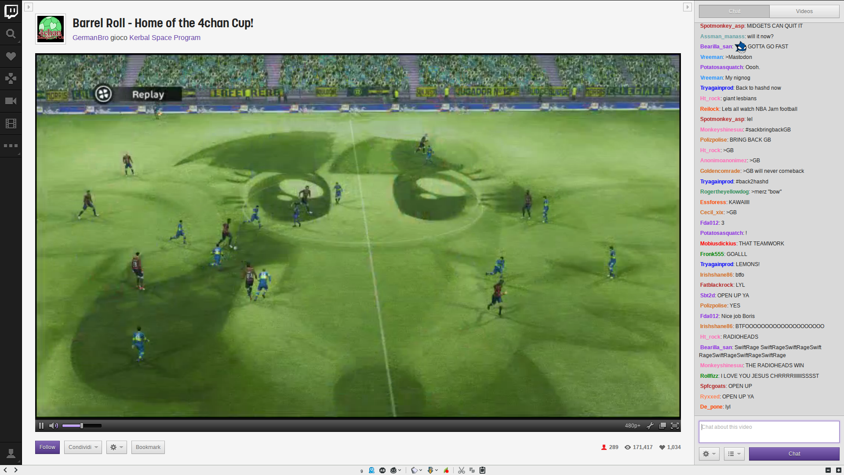Adjust the player volume slider
Image resolution: width=844 pixels, height=475 pixels.
coord(82,426)
